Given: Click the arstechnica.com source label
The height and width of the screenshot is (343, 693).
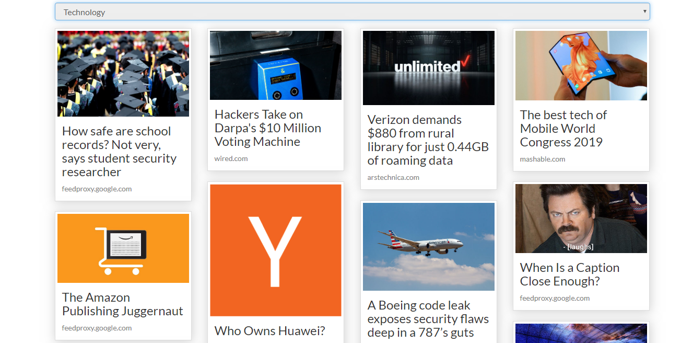Looking at the screenshot, I should 393,177.
